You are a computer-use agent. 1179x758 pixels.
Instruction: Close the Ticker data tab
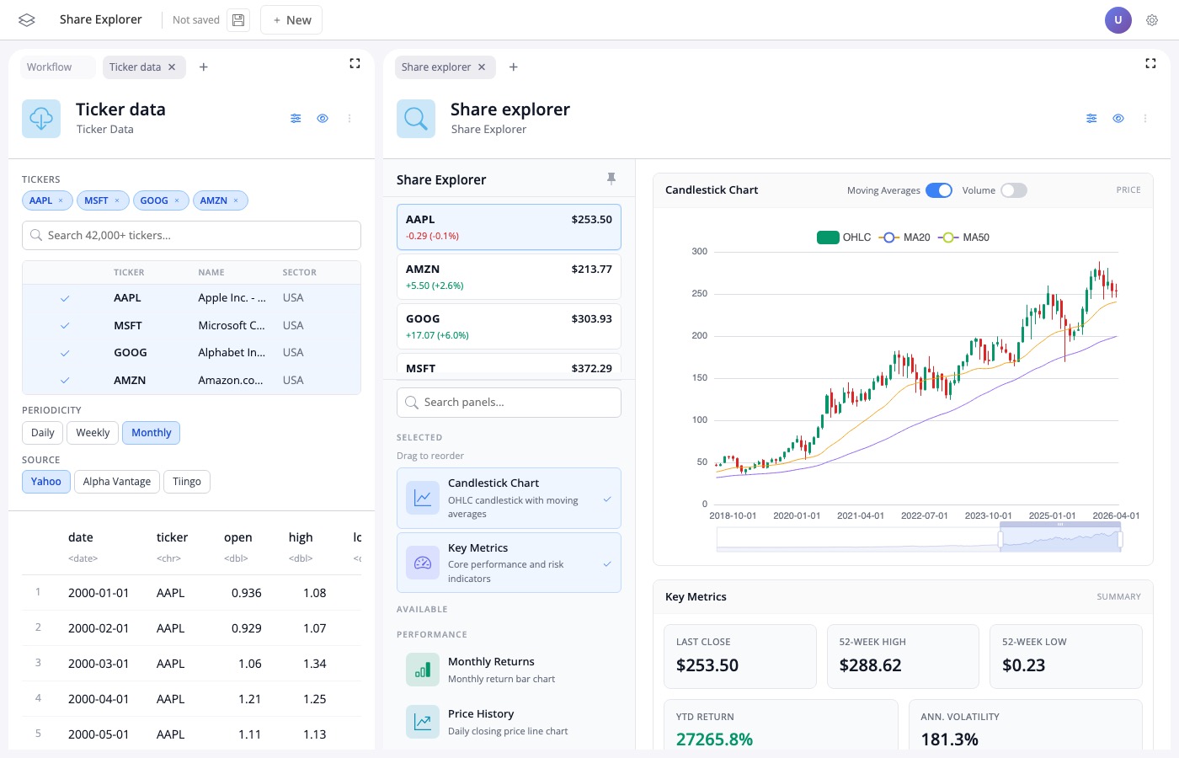pos(172,67)
